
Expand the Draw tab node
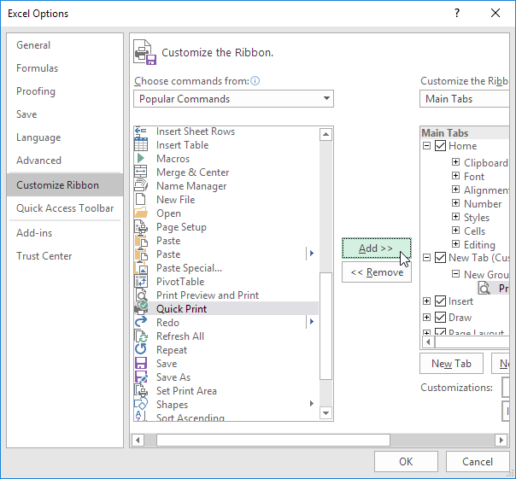point(426,317)
